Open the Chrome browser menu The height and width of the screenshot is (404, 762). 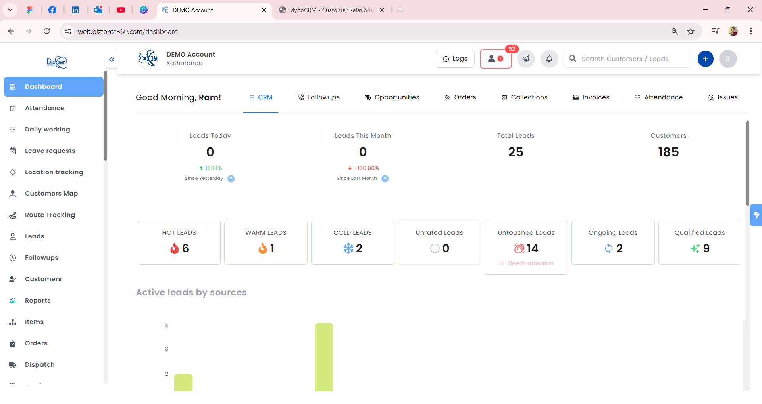point(751,31)
